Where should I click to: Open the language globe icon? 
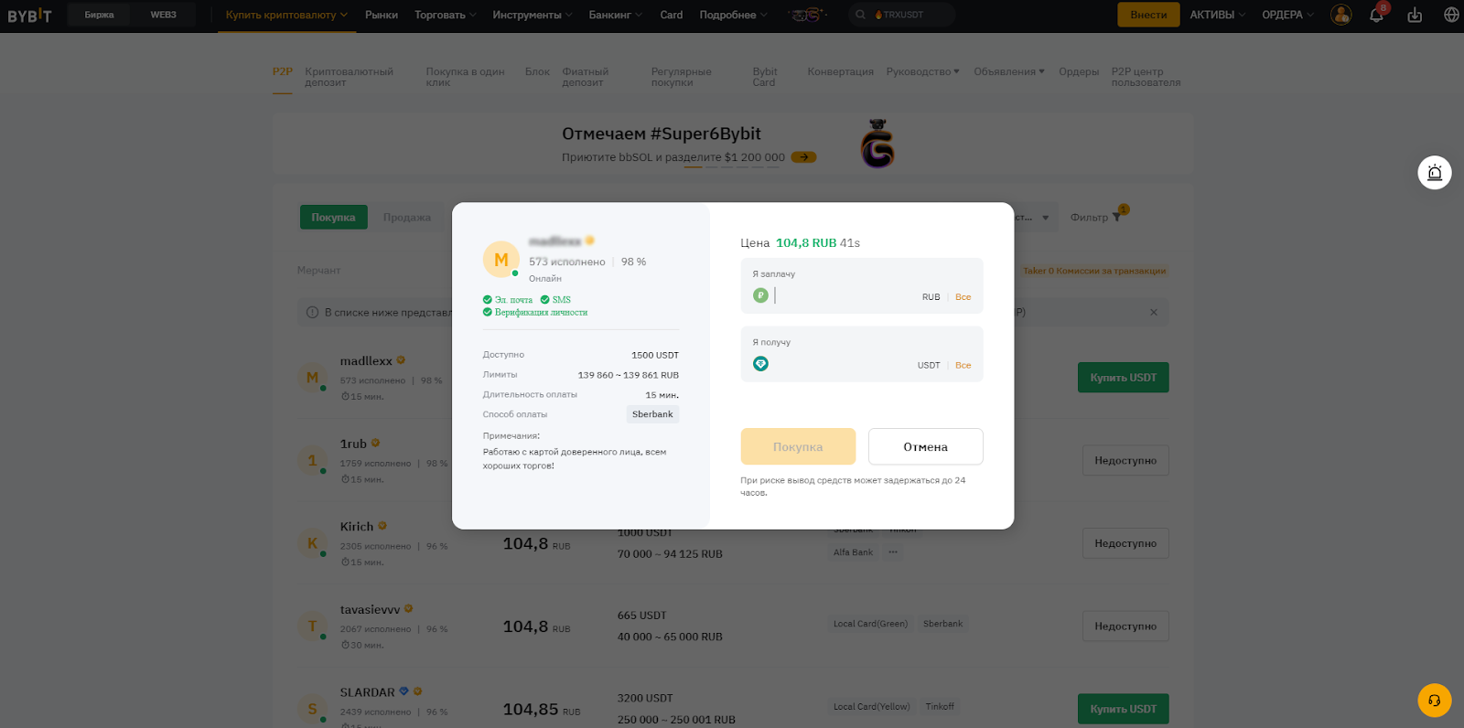pyautogui.click(x=1451, y=15)
